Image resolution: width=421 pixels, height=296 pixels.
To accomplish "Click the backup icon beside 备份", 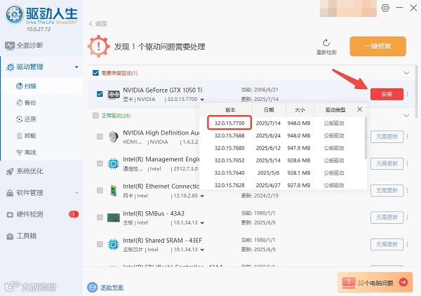I will [19, 103].
